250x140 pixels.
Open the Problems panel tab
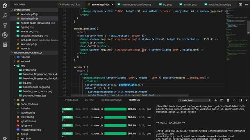pyautogui.click(x=71, y=100)
